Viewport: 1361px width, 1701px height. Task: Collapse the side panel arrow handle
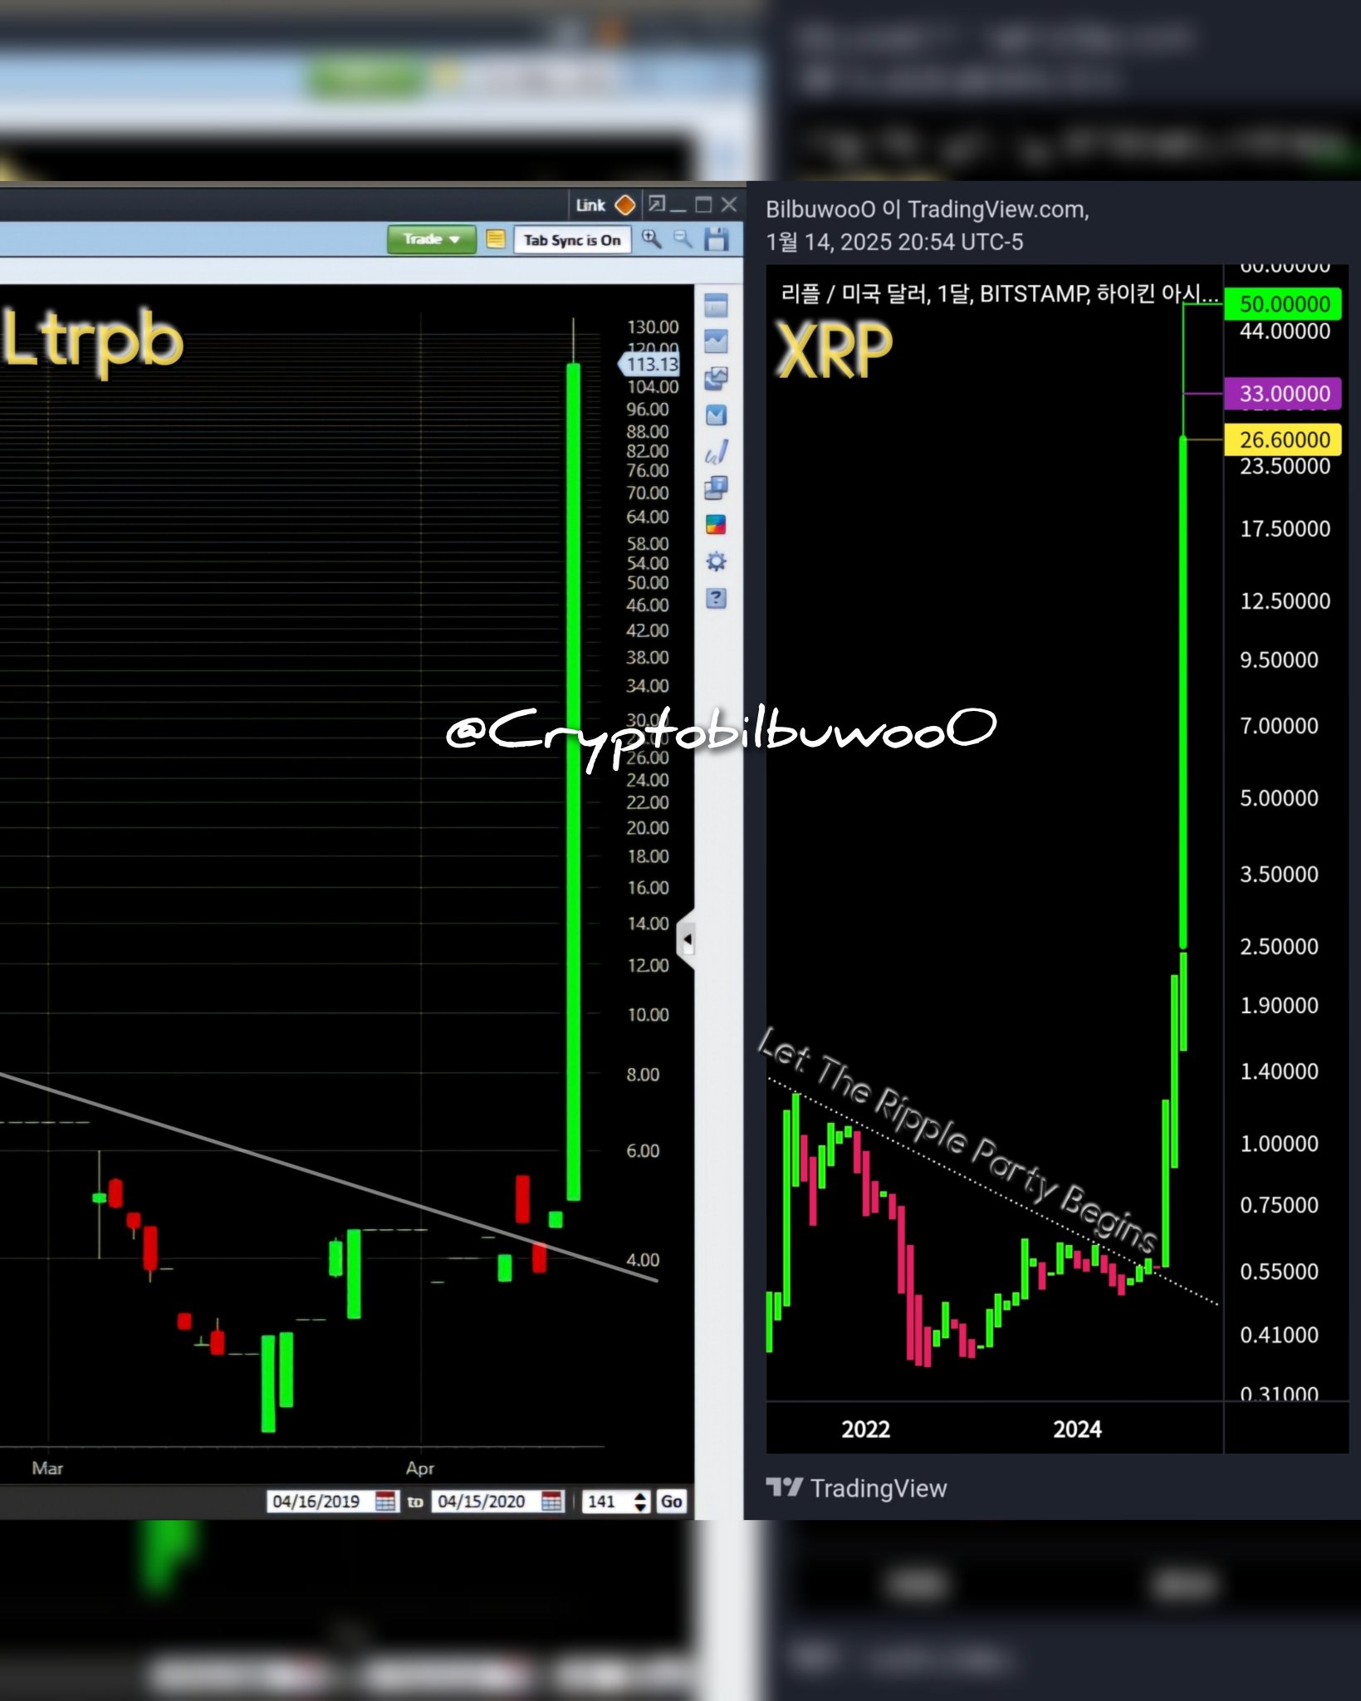point(687,939)
